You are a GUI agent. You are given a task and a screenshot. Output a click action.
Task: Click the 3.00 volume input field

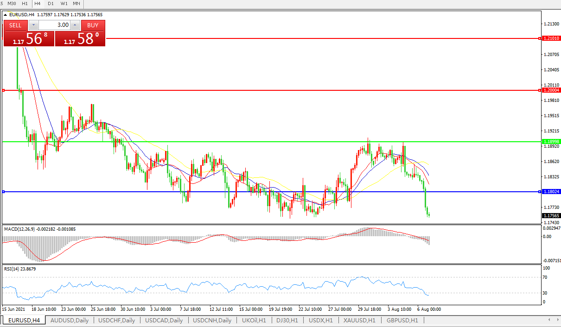pos(54,25)
